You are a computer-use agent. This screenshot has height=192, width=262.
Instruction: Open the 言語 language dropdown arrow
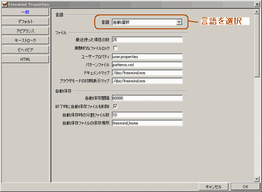[x=179, y=22]
